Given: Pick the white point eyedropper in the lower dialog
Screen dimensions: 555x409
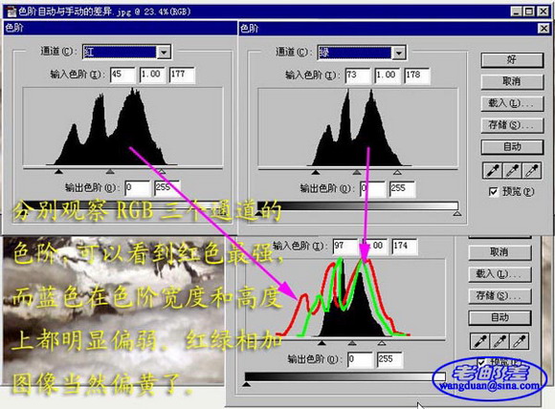Looking at the screenshot, I should click(x=519, y=341).
